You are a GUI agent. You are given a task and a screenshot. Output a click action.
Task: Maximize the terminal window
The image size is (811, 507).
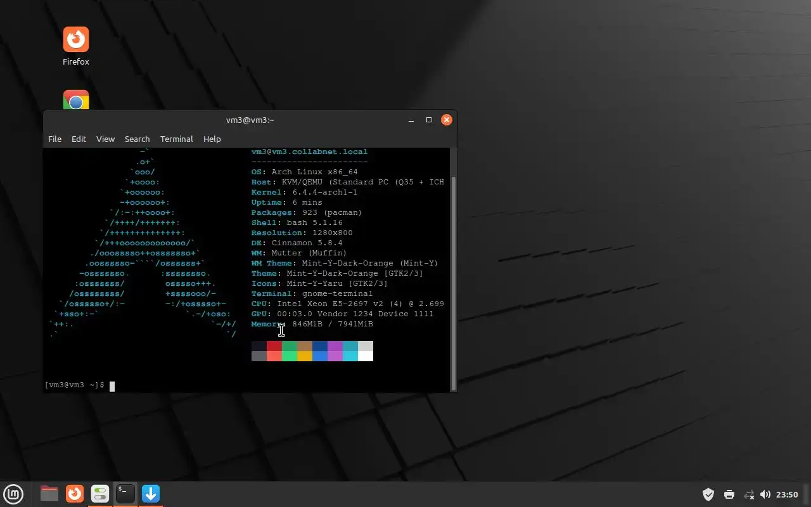[x=429, y=120]
